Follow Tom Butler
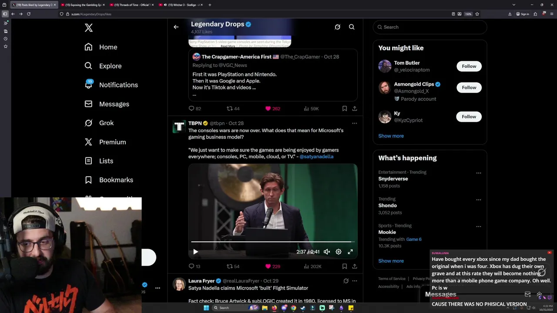This screenshot has height=313, width=557. (469, 66)
